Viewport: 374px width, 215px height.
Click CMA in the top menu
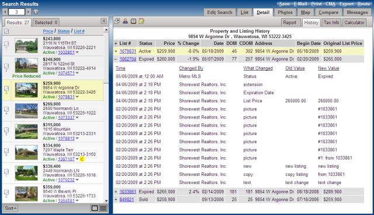(x=331, y=4)
